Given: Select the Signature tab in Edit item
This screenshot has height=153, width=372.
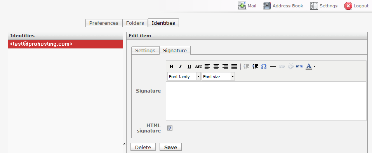Looking at the screenshot, I should point(175,50).
